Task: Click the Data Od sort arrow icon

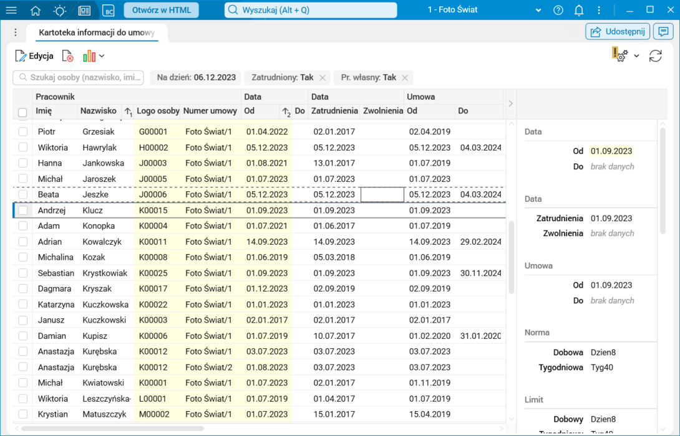Action: [286, 111]
